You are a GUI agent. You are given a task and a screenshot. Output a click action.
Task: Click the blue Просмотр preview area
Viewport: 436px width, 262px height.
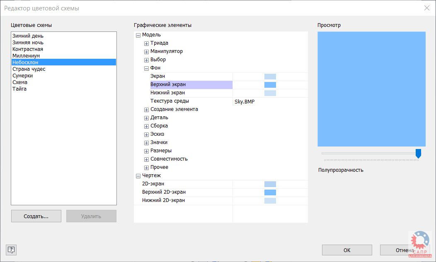(x=371, y=89)
